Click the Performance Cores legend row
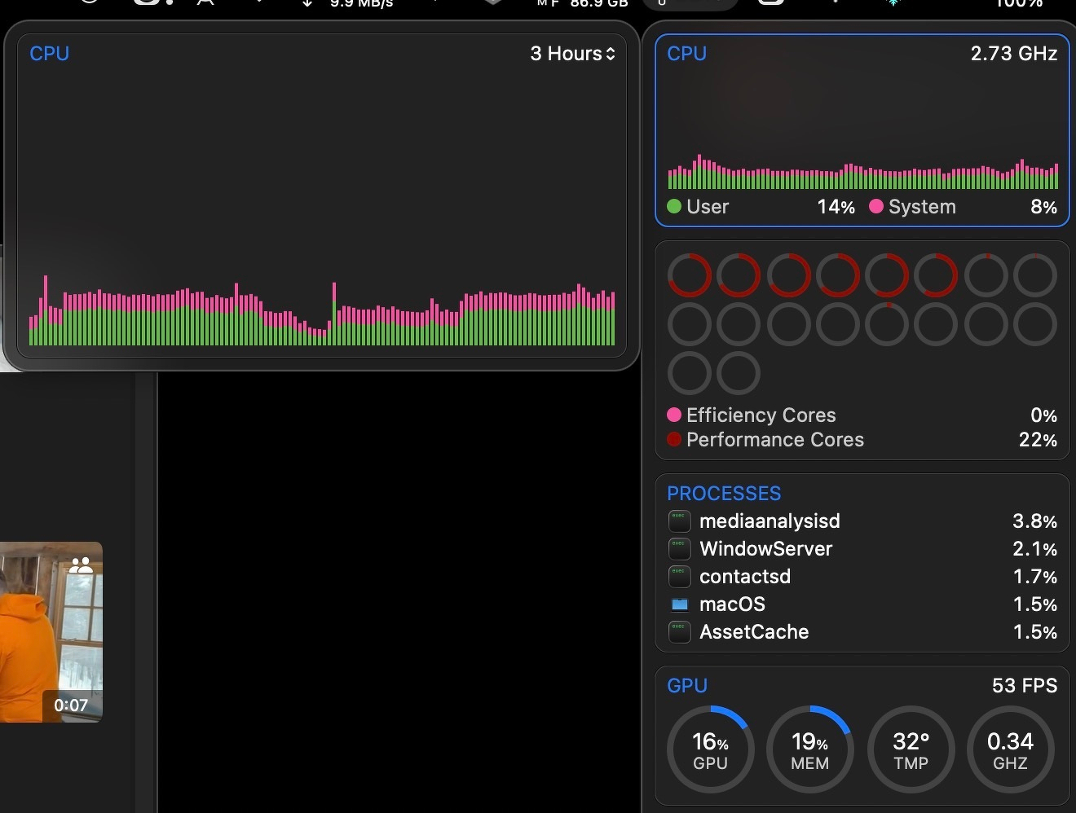This screenshot has width=1076, height=813. pyautogui.click(x=862, y=440)
